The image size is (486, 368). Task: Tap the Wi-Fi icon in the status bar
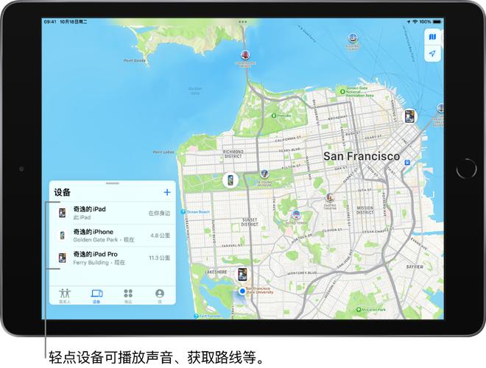click(x=415, y=21)
